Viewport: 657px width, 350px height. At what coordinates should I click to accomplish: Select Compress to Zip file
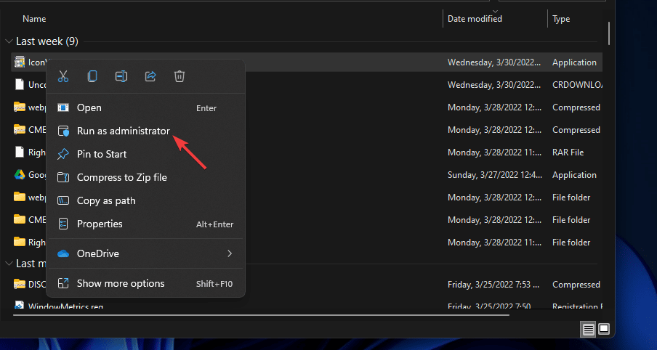[145, 177]
